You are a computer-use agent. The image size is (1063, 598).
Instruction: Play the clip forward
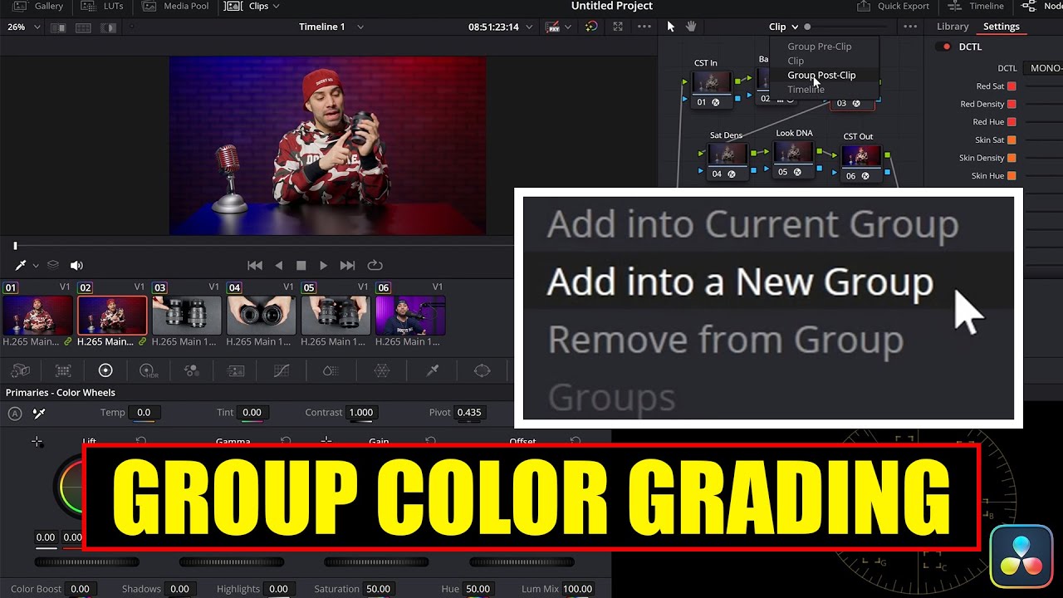click(324, 266)
